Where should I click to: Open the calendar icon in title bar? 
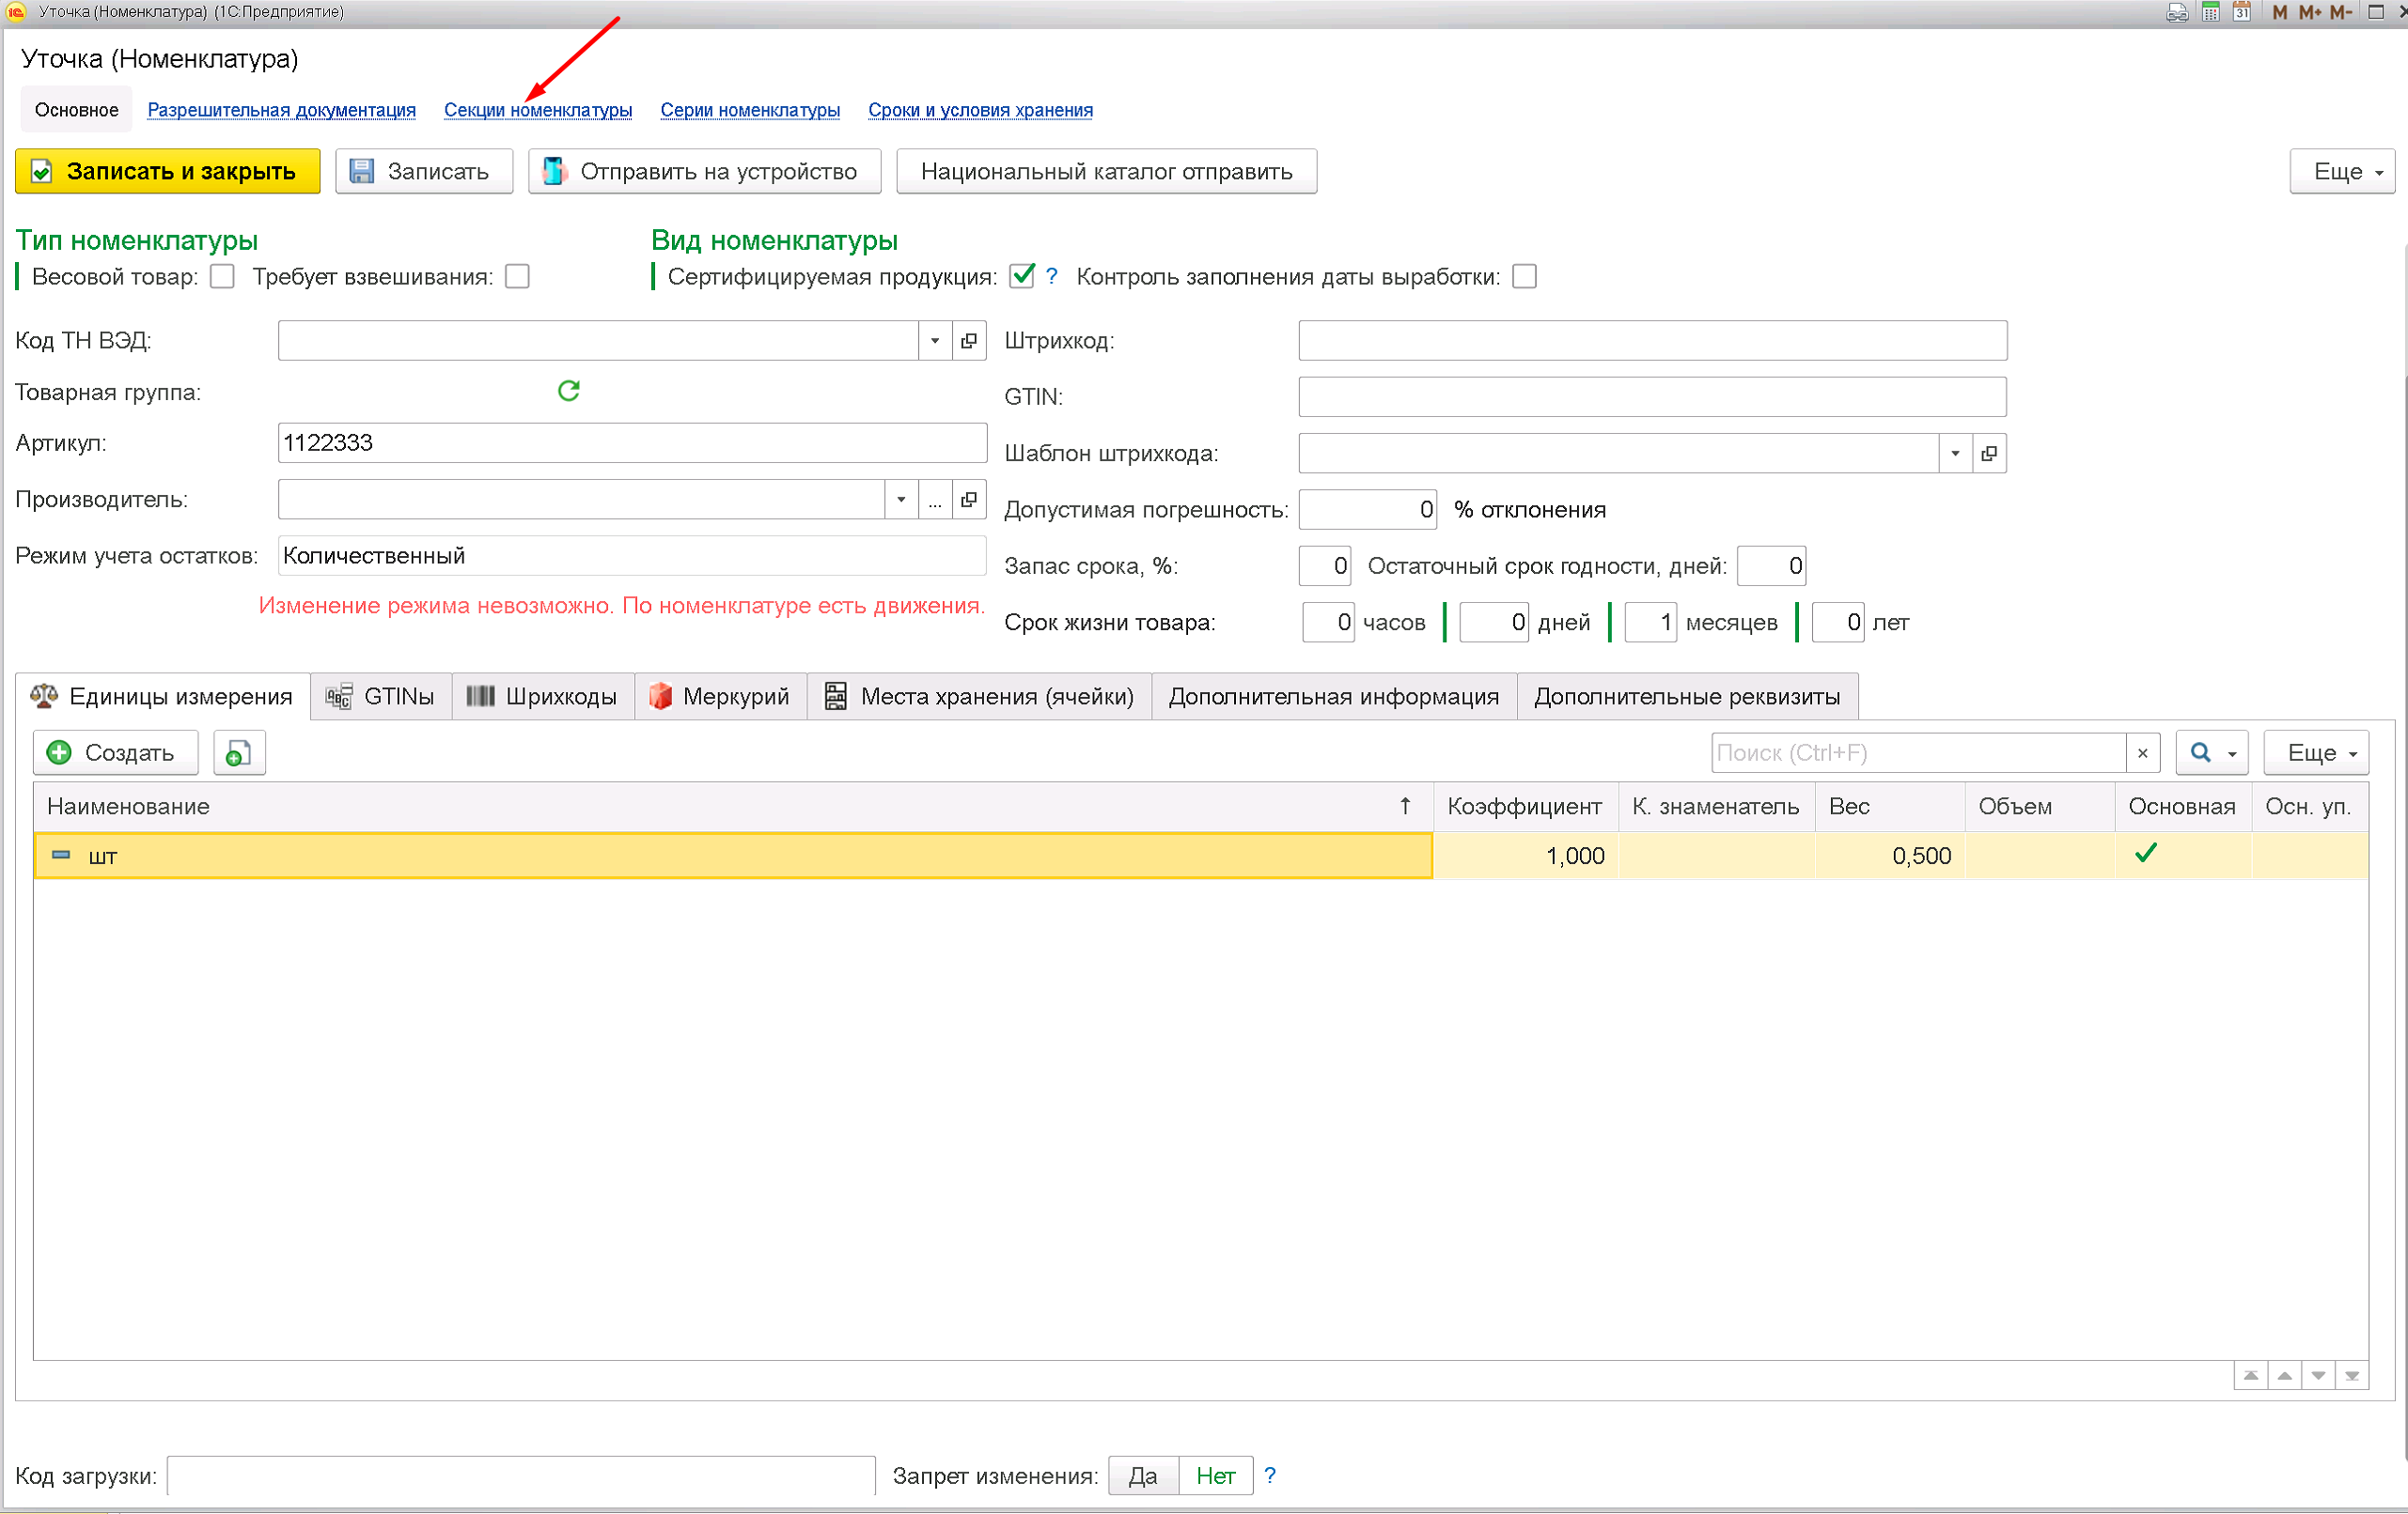click(x=2242, y=12)
